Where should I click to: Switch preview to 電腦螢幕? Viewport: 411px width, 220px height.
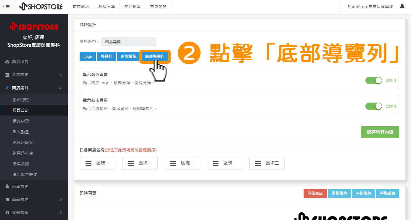(x=339, y=193)
